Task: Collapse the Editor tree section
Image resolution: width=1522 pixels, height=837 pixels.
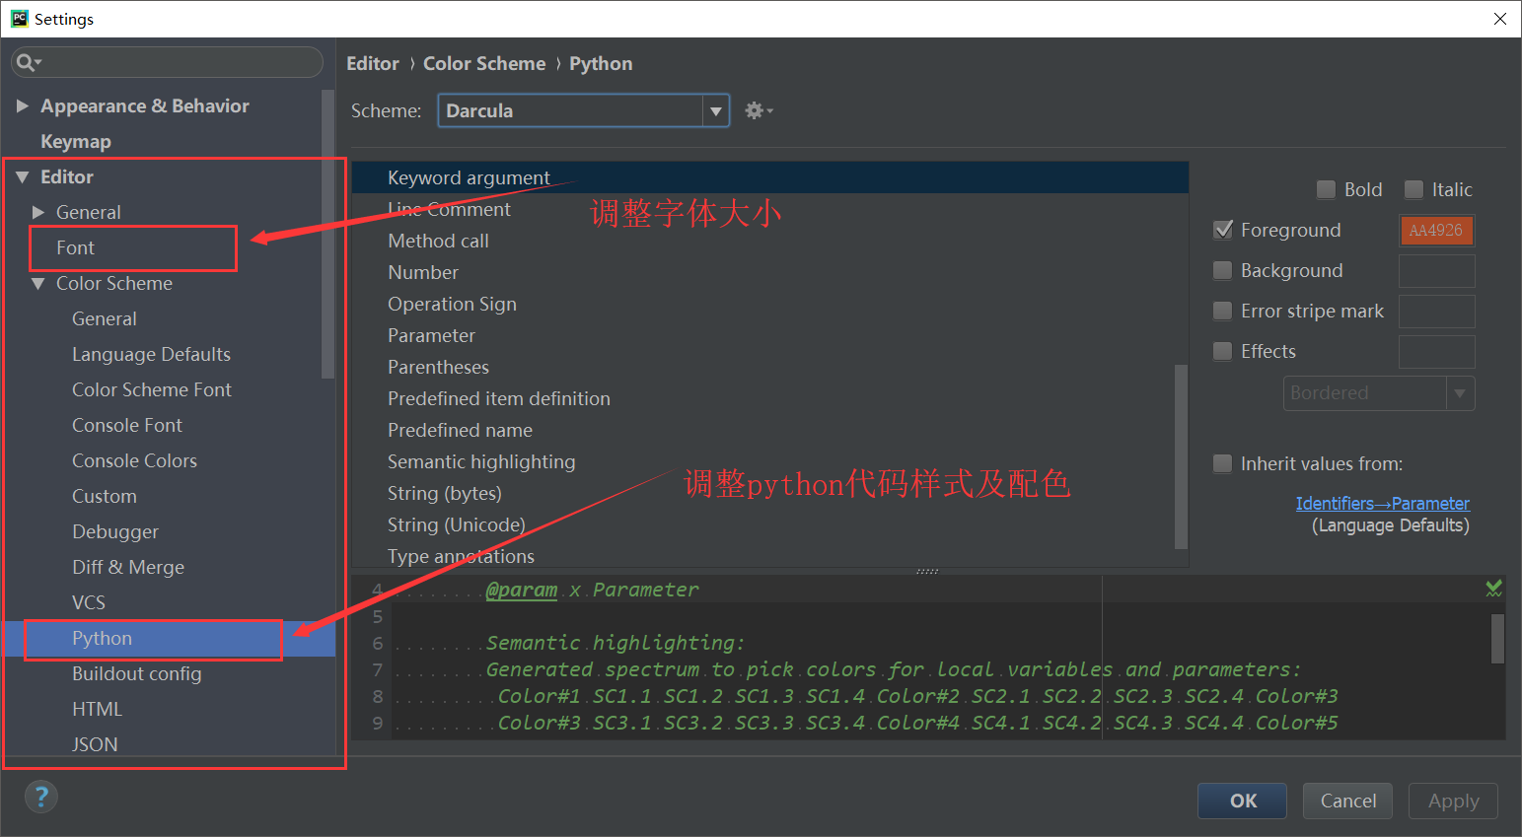Action: tap(22, 176)
